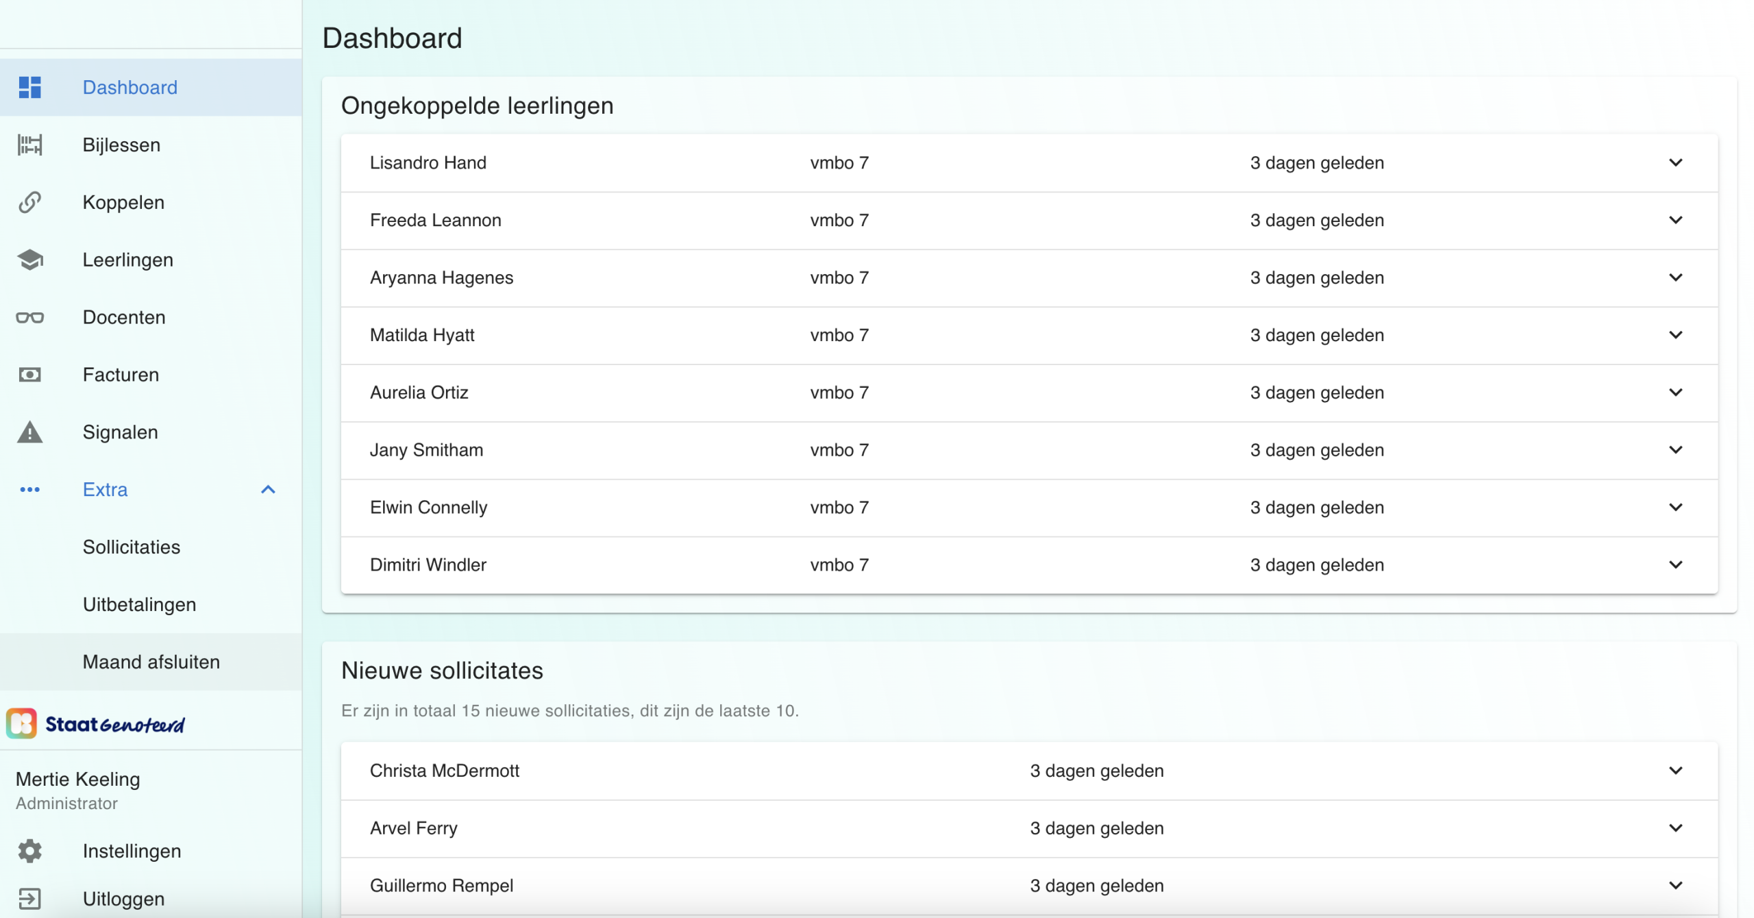Expand Christa McDermott's application row

tap(1675, 771)
